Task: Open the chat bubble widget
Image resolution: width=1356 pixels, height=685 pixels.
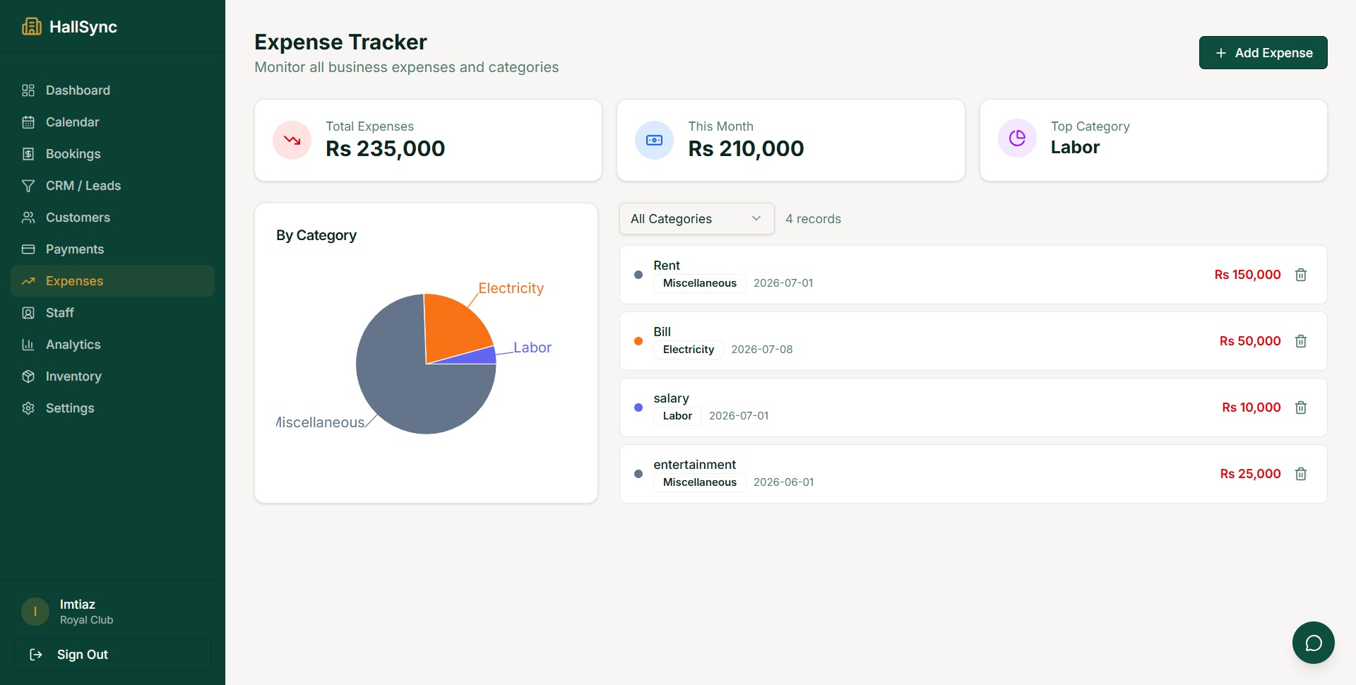Action: tap(1313, 643)
